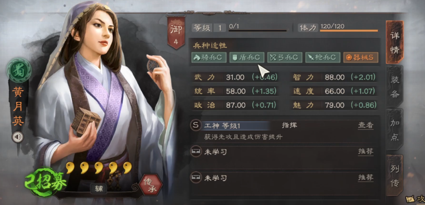Select the 枪兵C spear aptitude badge
The height and width of the screenshot is (205, 425).
[x=322, y=57]
